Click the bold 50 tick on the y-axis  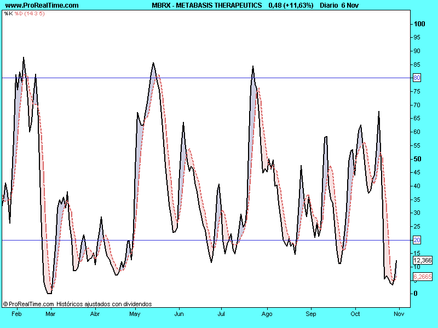(x=417, y=159)
